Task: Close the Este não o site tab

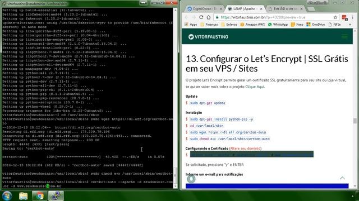Action: pyautogui.click(x=302, y=9)
